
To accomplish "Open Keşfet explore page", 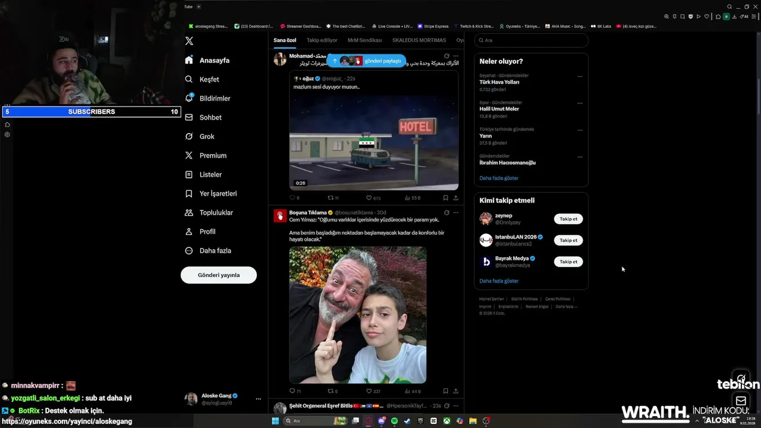I will [x=202, y=79].
